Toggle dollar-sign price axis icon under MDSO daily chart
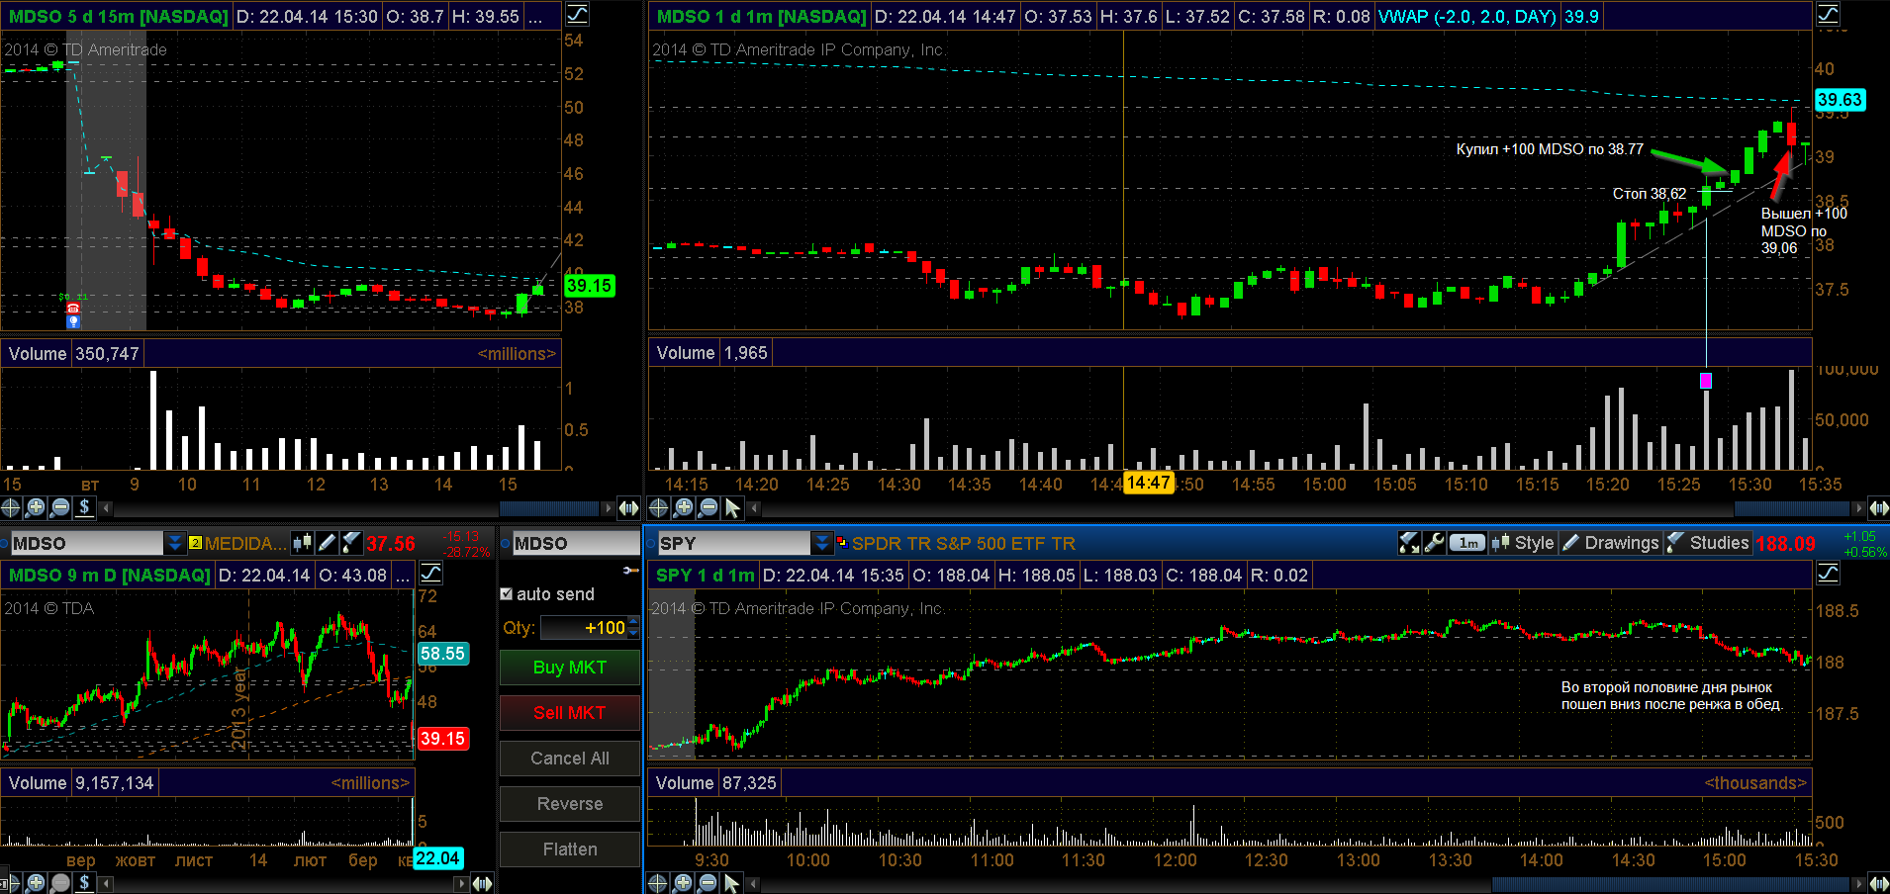The width and height of the screenshot is (1890, 894). click(85, 882)
